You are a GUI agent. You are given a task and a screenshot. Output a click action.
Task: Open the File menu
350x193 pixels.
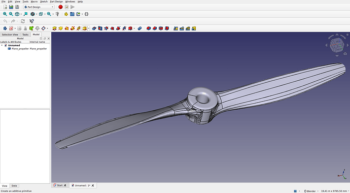point(4,2)
